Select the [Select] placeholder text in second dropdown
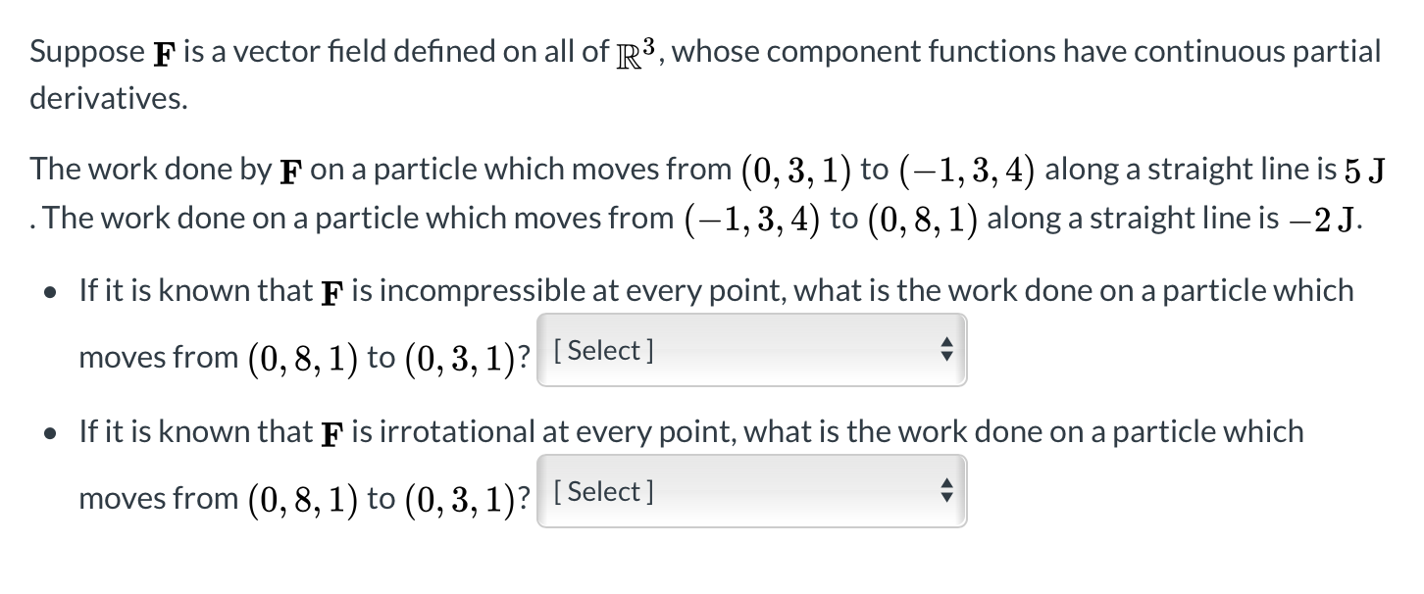This screenshot has height=594, width=1424. point(602,492)
